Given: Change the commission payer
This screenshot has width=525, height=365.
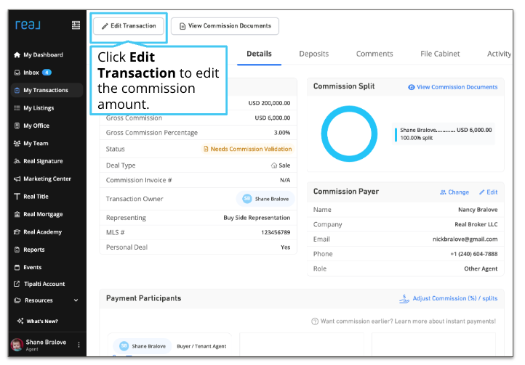Looking at the screenshot, I should [454, 192].
